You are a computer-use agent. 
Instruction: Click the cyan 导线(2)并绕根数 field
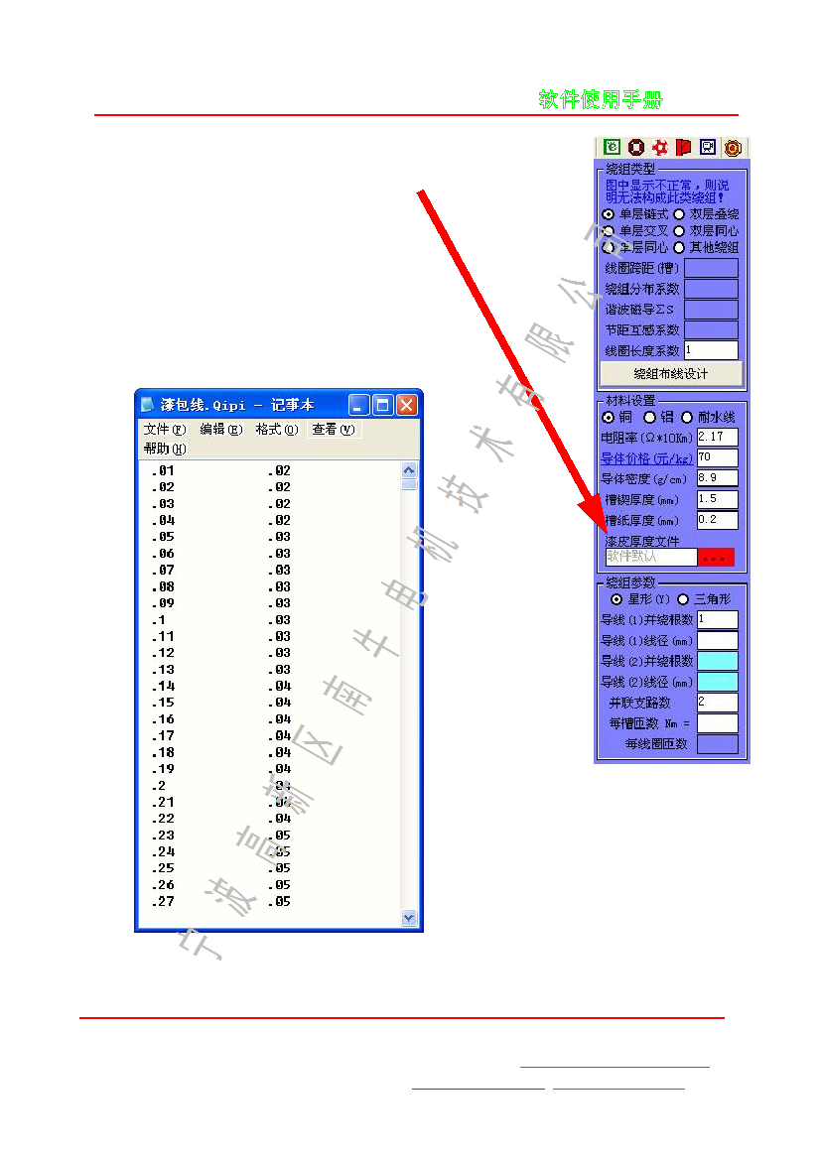(x=717, y=661)
